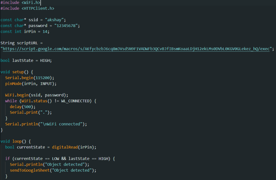Click the "12345678" password string

coord(67,26)
